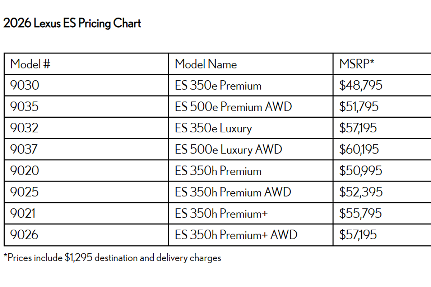Click the $48,795 price cell
Viewport: 431px width, 287px height.
coord(361,85)
